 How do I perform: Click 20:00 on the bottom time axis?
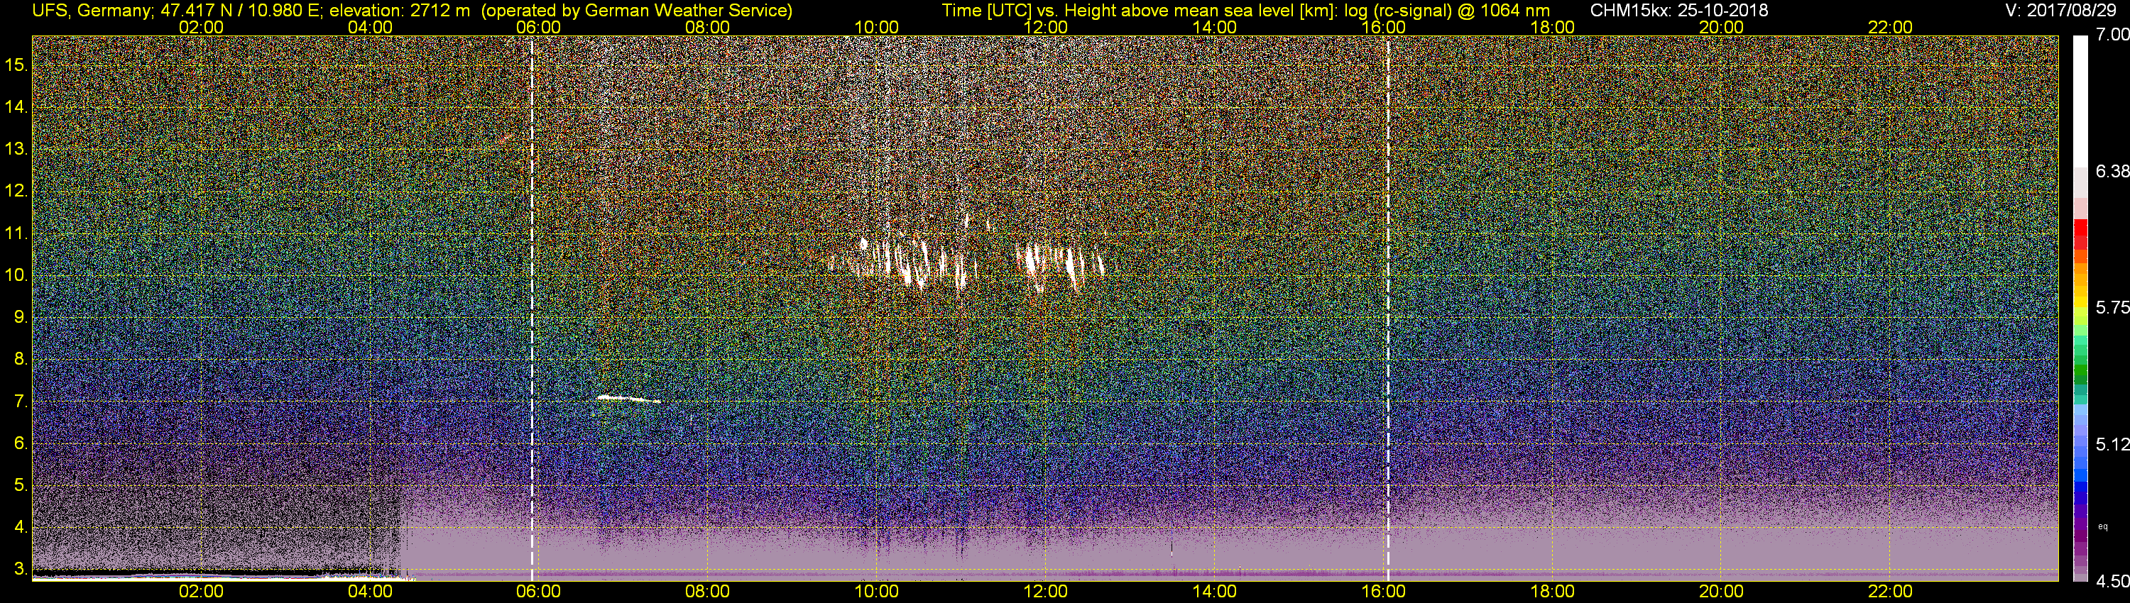coord(1722,592)
